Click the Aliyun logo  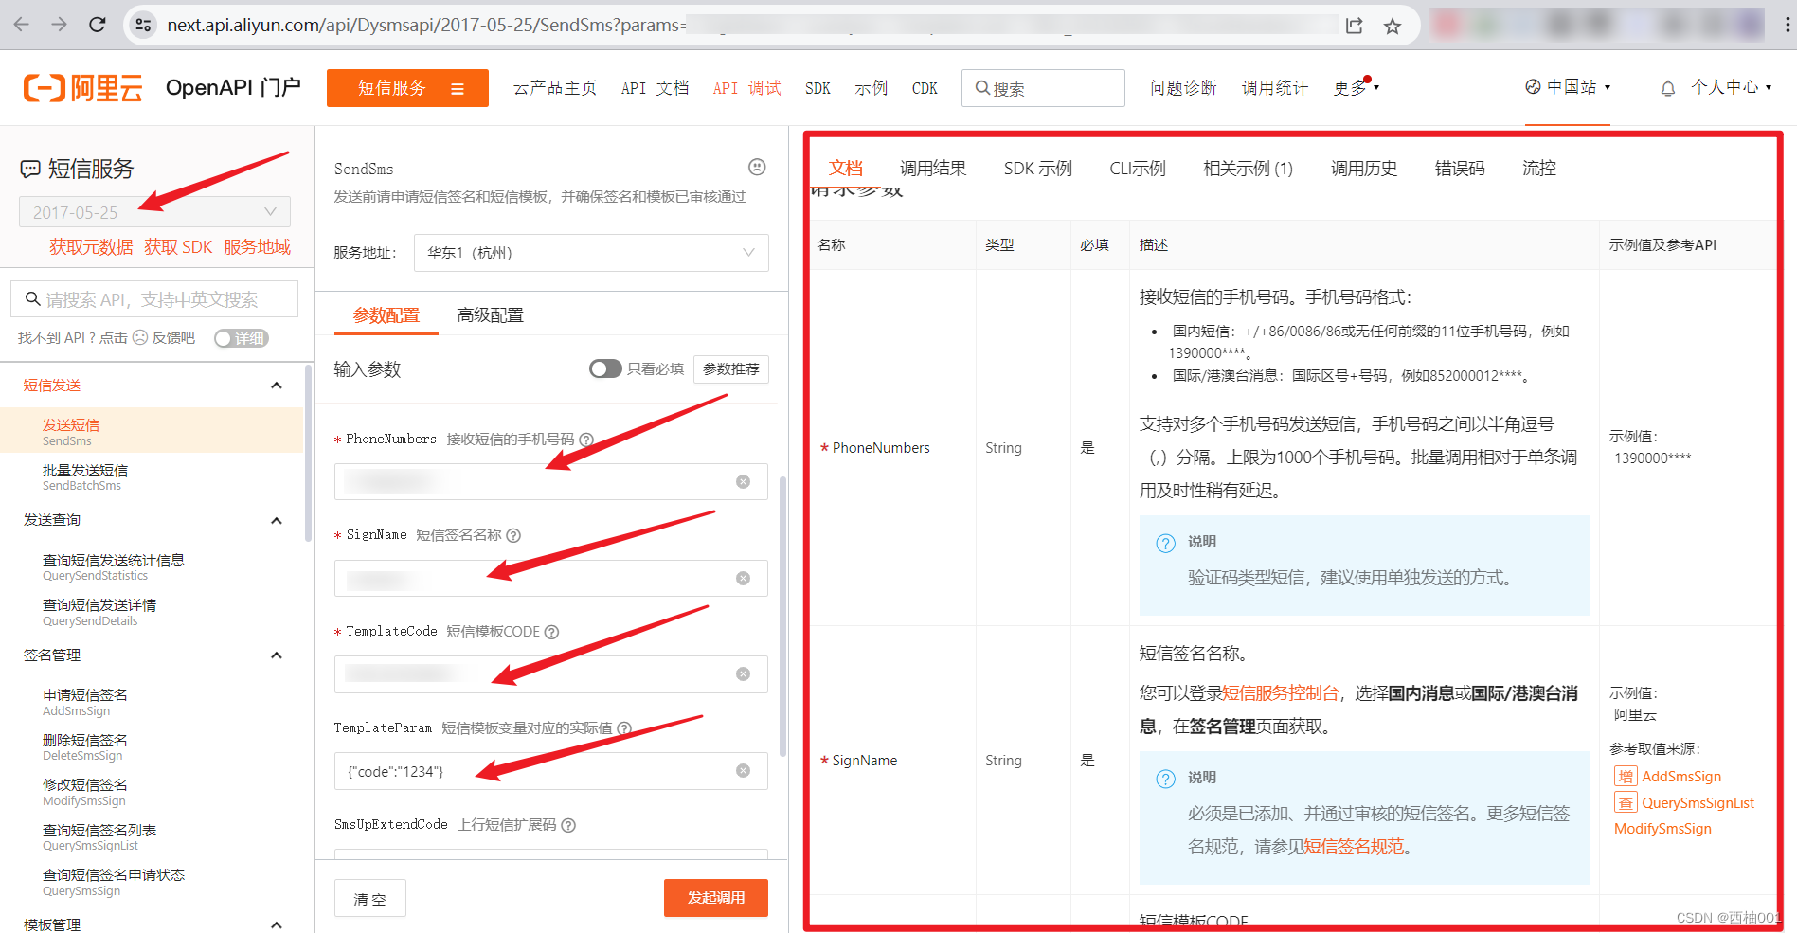(83, 88)
